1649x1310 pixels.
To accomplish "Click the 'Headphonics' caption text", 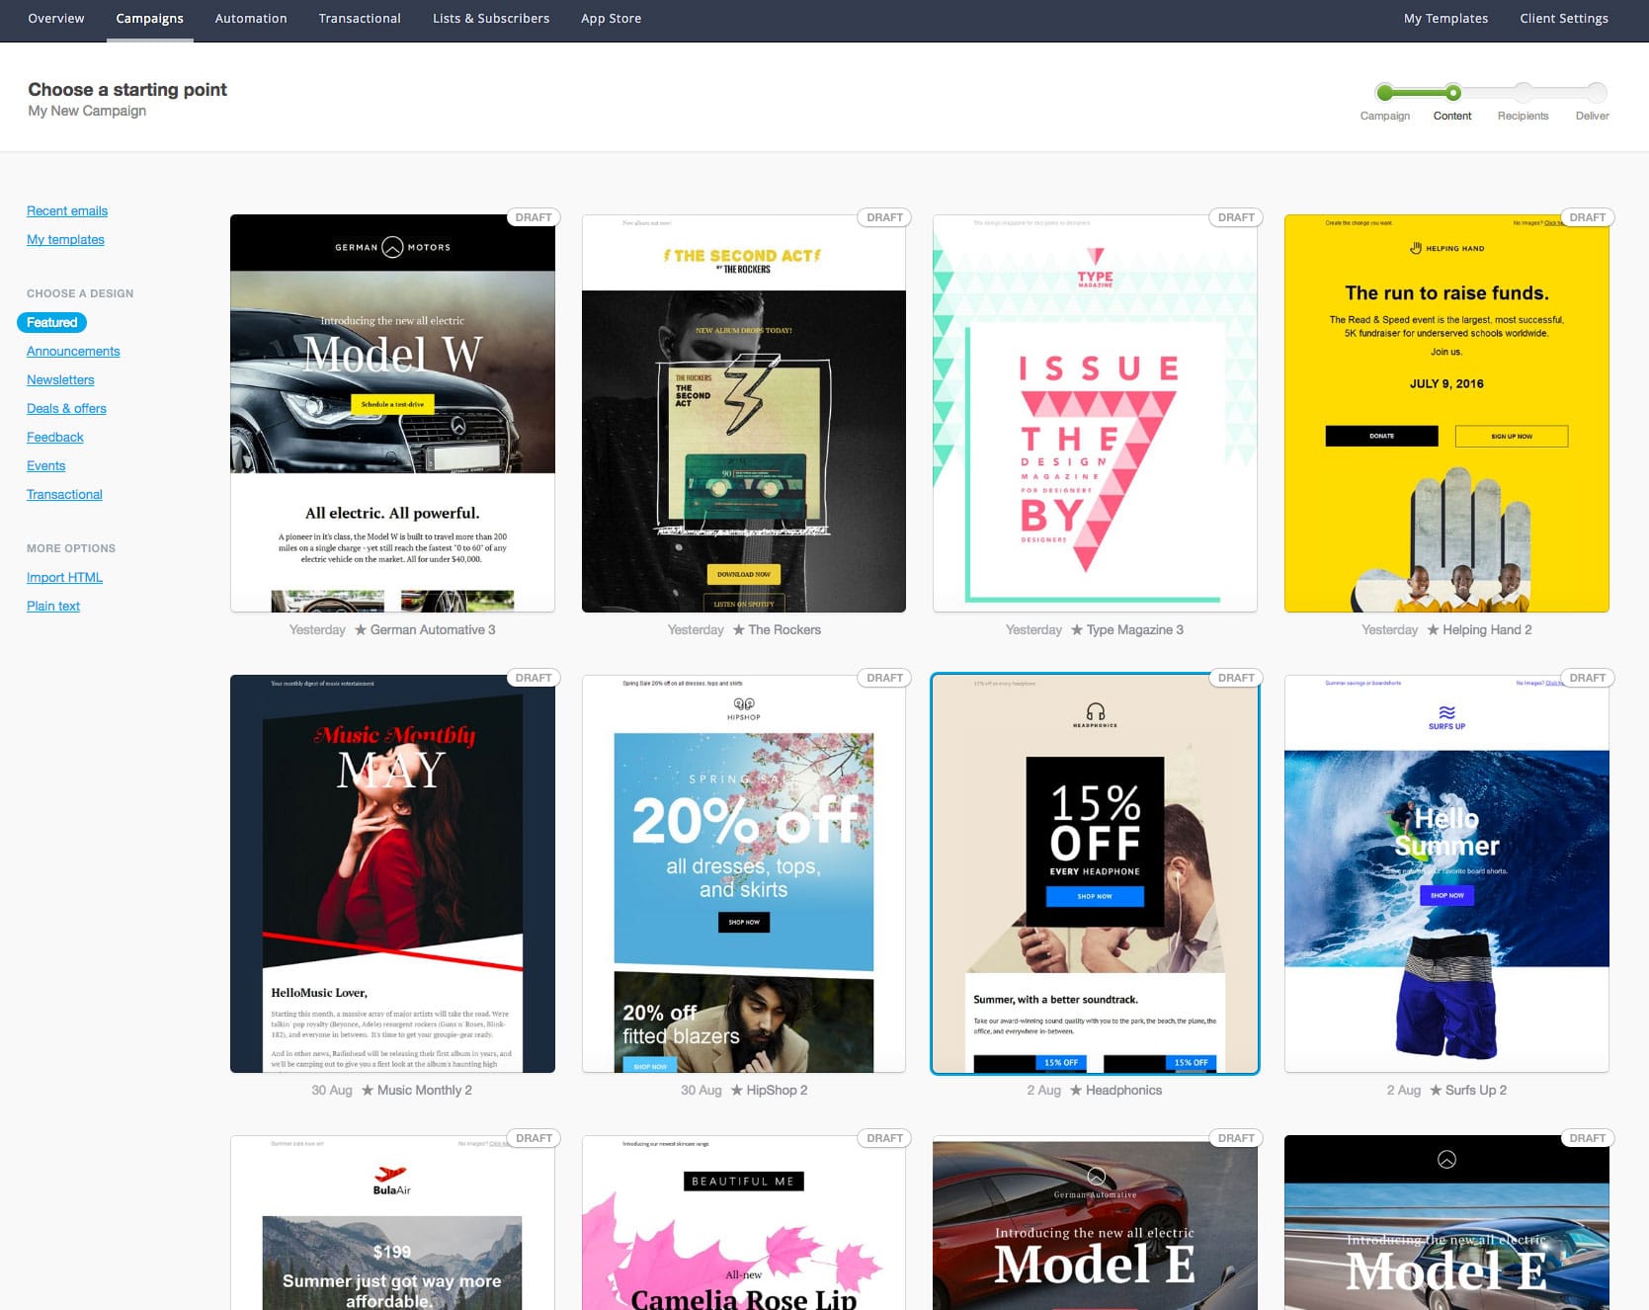I will [x=1124, y=1090].
